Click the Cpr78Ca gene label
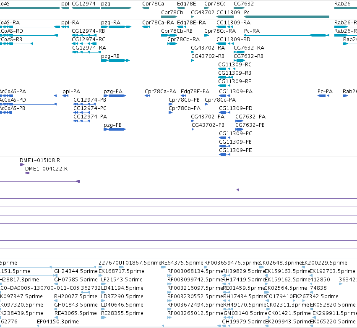The height and width of the screenshot is (328, 357). (x=153, y=4)
